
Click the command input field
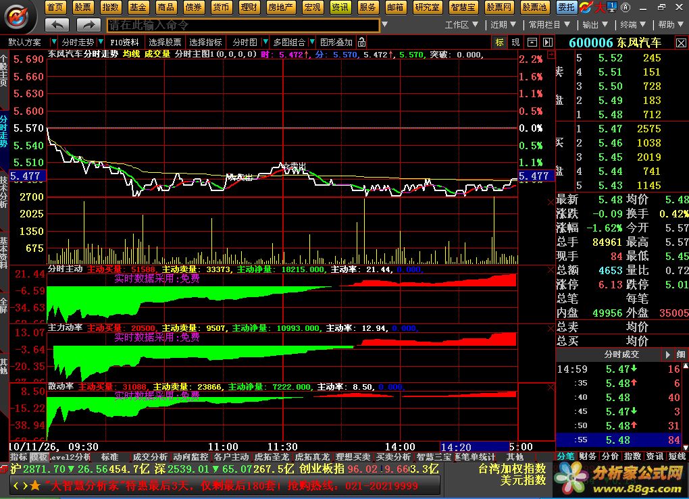click(x=243, y=25)
